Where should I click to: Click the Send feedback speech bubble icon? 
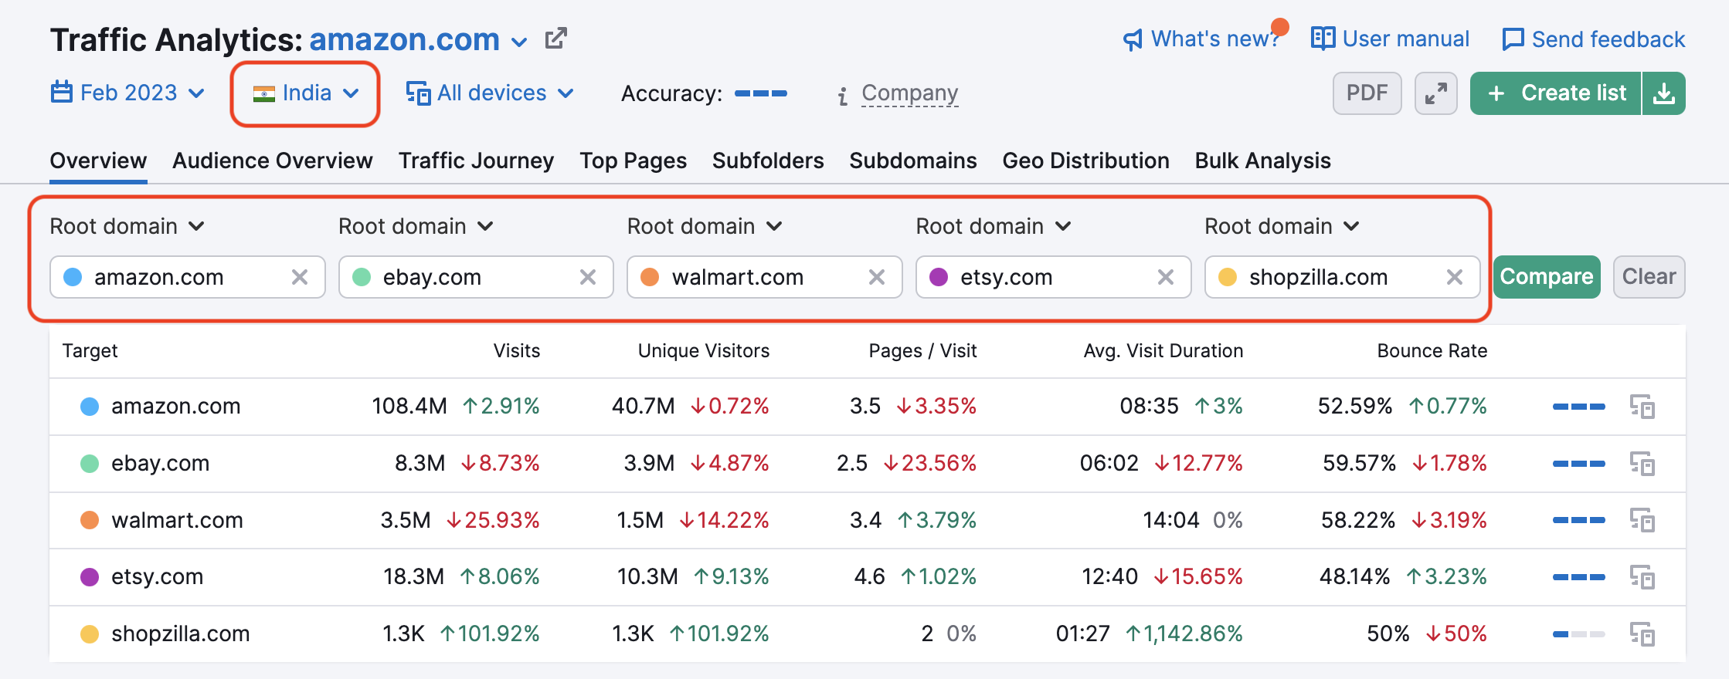click(1513, 39)
